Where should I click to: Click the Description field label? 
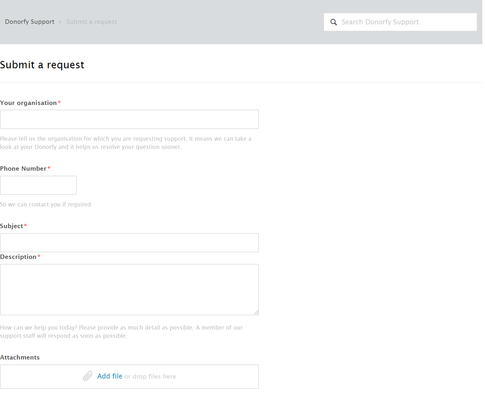(x=18, y=257)
